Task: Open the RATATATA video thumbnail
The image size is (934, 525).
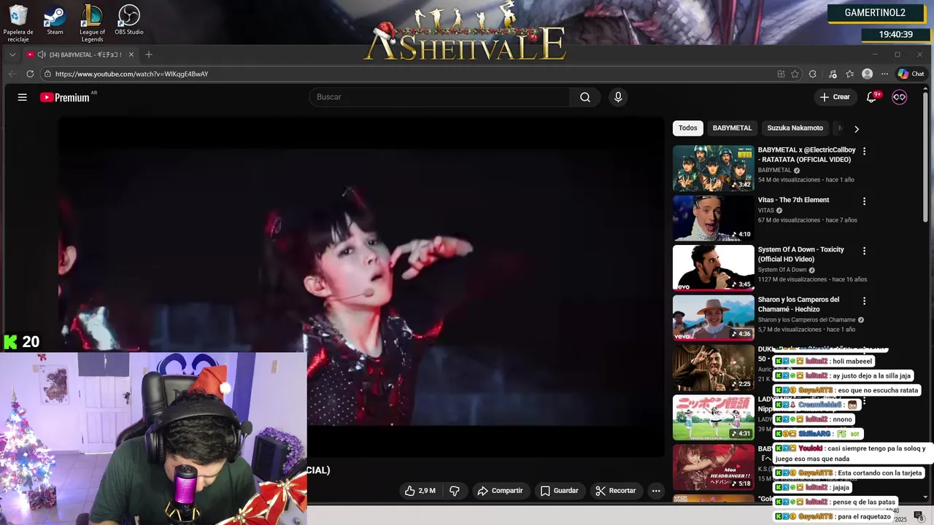Action: (714, 168)
